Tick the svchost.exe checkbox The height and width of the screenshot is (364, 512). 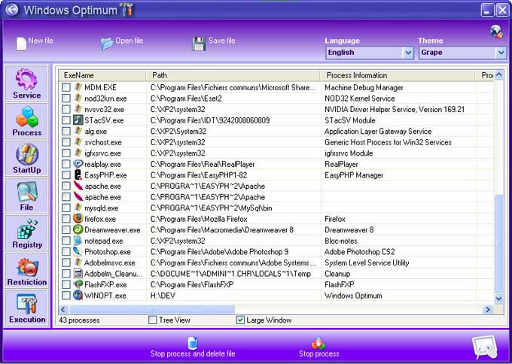(66, 142)
